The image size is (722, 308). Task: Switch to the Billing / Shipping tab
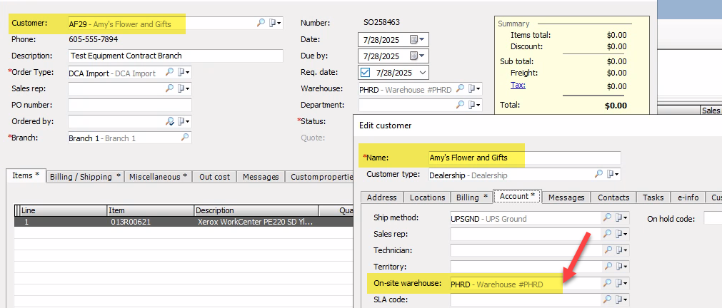pos(85,177)
